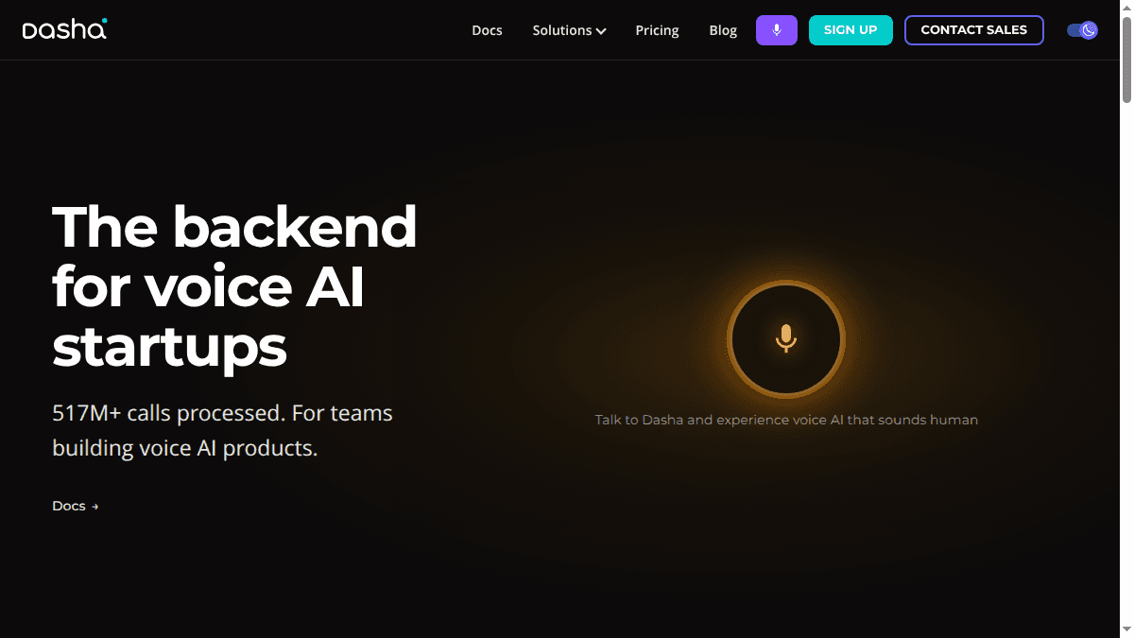Click the SIGN UP button

[x=850, y=30]
